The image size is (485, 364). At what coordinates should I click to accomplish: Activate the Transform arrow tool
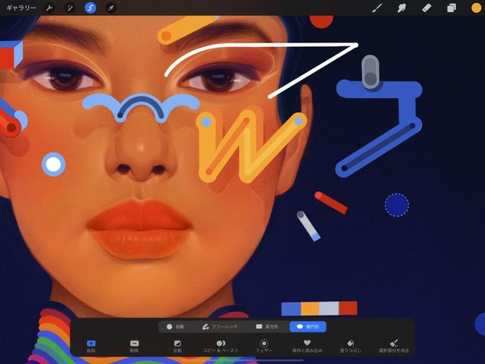coord(111,8)
